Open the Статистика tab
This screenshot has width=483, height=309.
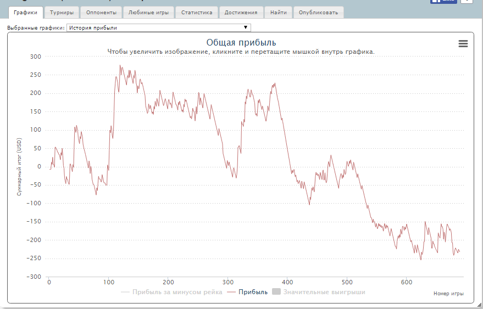197,13
